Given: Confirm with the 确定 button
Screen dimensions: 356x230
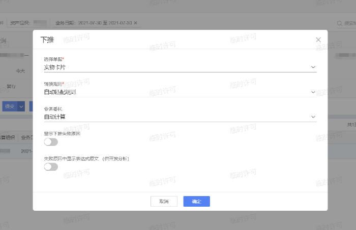Looking at the screenshot, I should (196, 201).
